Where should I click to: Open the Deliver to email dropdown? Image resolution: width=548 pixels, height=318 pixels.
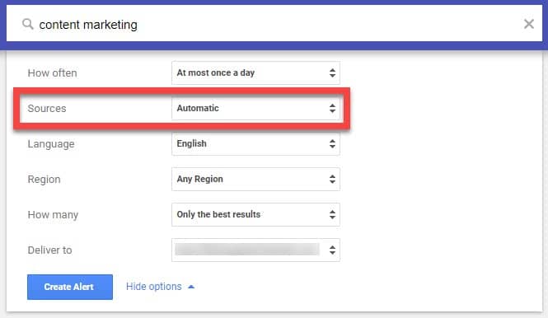coord(255,250)
